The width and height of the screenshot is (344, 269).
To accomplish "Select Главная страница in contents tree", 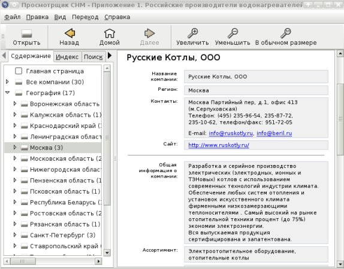I will coord(55,71).
